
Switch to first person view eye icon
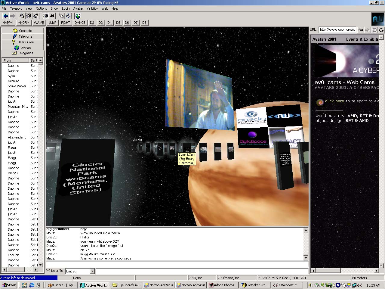pos(45,16)
